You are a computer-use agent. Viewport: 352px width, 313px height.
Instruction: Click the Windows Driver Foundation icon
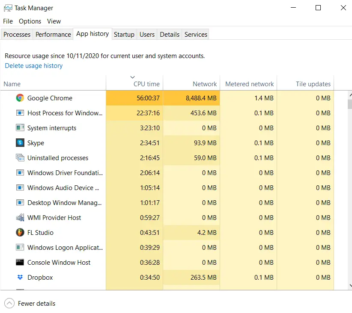click(x=20, y=173)
